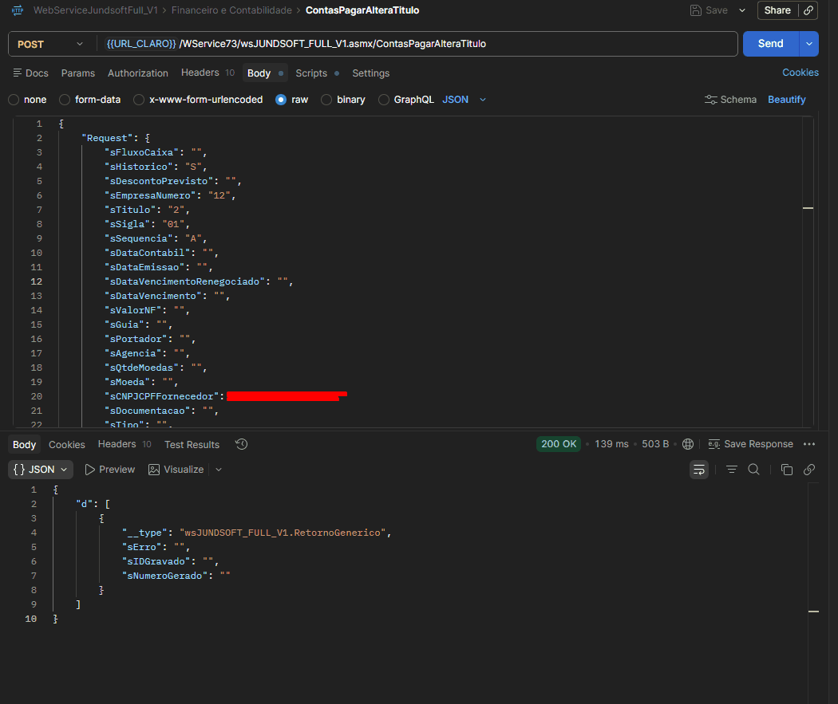Copy the response body with the copy icon

[x=786, y=470]
